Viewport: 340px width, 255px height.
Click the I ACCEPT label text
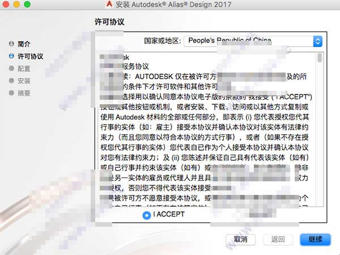[169, 214]
